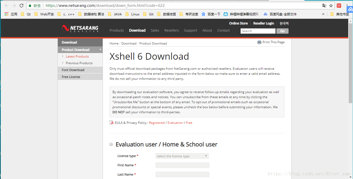Open the Git bookmark folder

[x=148, y=14]
